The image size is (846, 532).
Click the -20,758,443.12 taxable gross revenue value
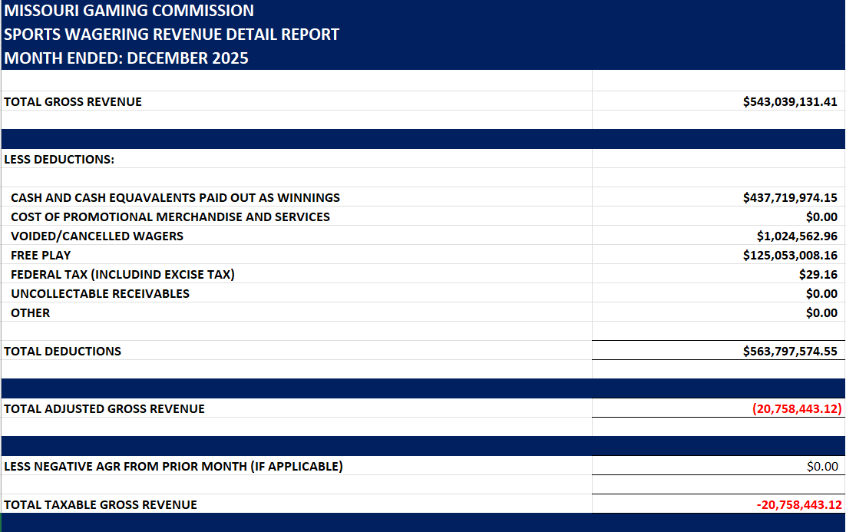tap(798, 504)
